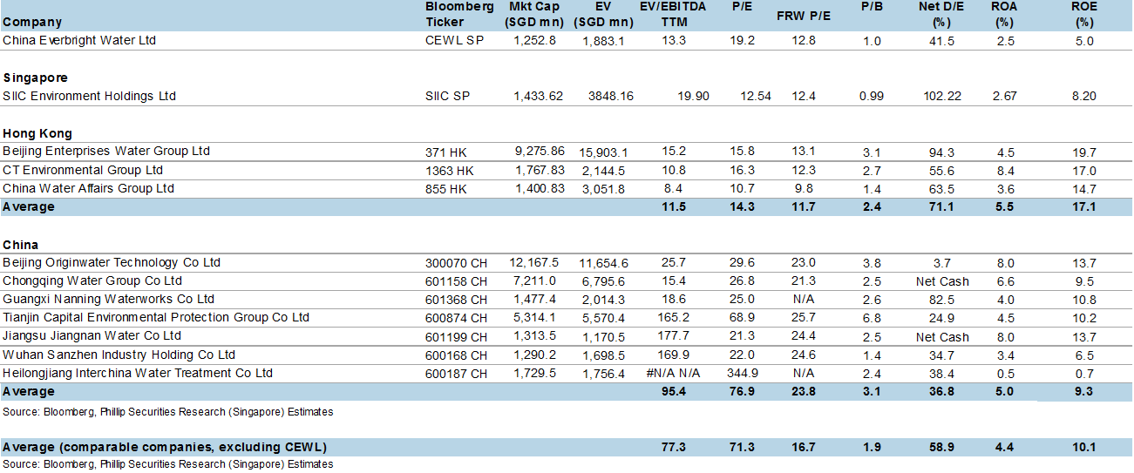Select Hong Kong Average row label
The width and height of the screenshot is (1134, 473).
point(28,206)
